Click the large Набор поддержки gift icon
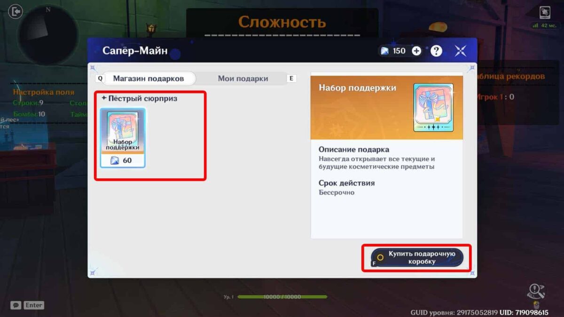 (x=433, y=108)
